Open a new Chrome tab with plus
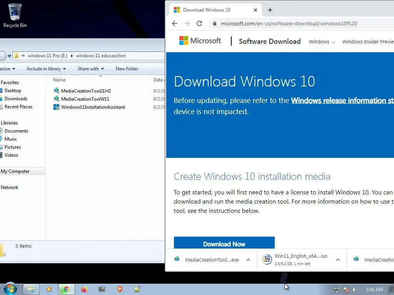 (x=270, y=10)
